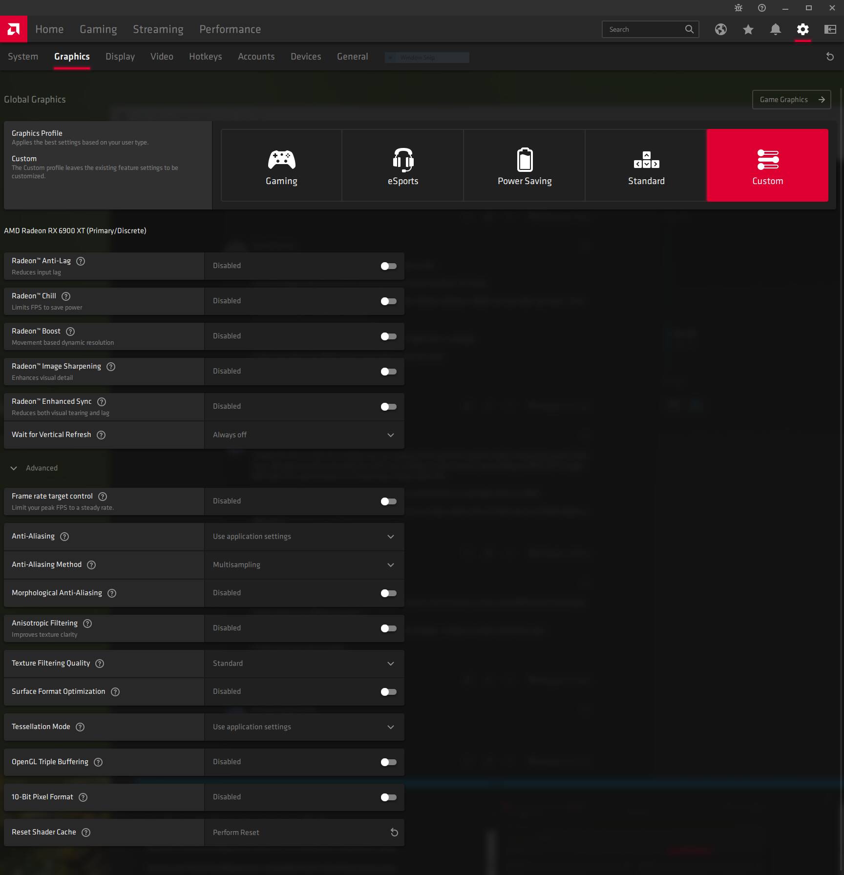
Task: Go to Home in top navigation
Action: pyautogui.click(x=49, y=29)
